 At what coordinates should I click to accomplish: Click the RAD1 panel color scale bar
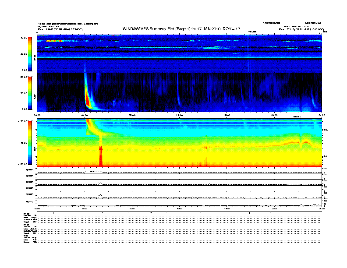tap(30, 93)
